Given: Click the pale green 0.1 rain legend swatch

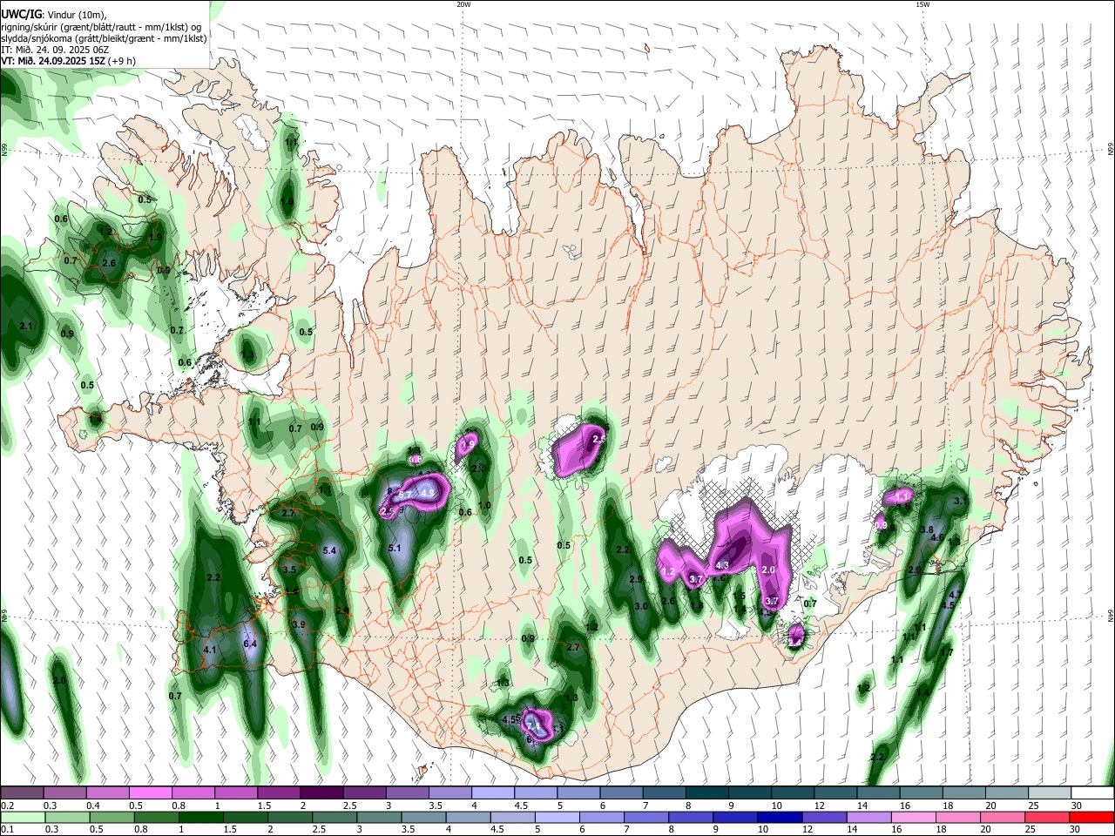Looking at the screenshot, I should coord(24,818).
